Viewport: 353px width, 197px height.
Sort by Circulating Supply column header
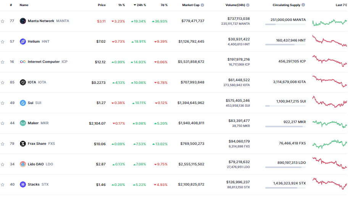click(286, 5)
